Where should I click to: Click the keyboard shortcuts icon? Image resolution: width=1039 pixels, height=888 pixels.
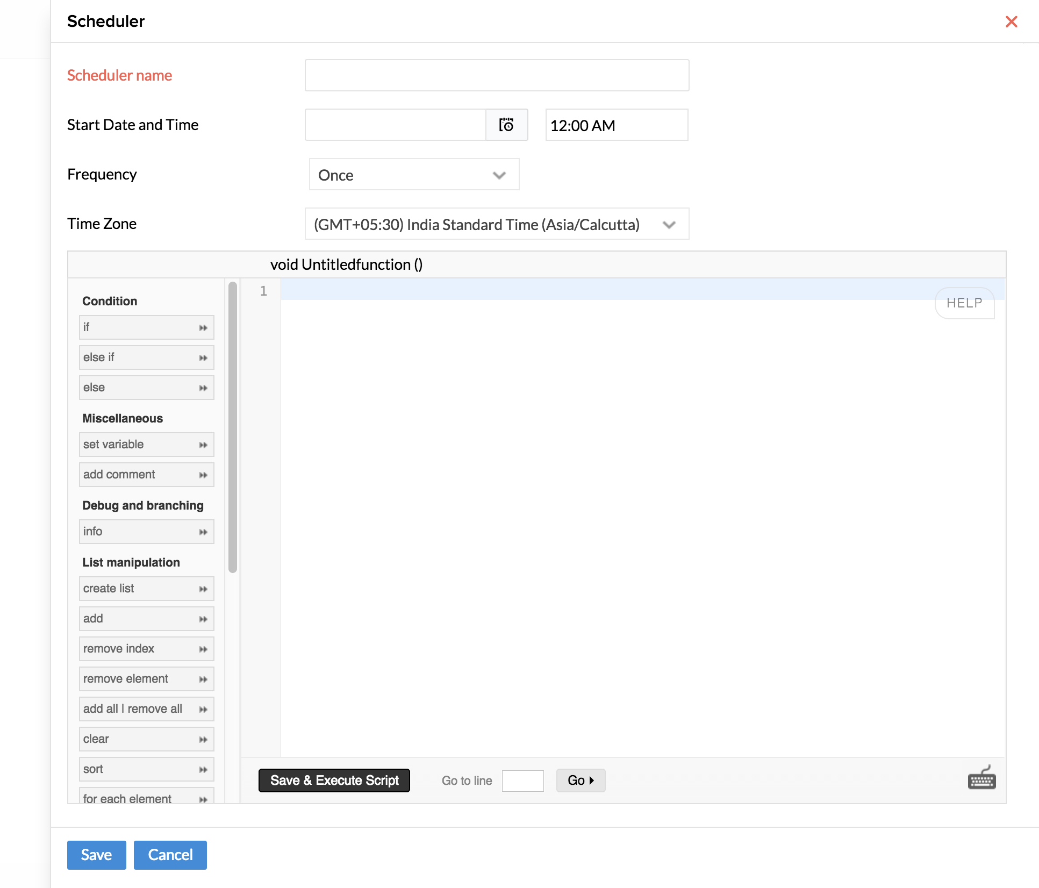click(981, 779)
